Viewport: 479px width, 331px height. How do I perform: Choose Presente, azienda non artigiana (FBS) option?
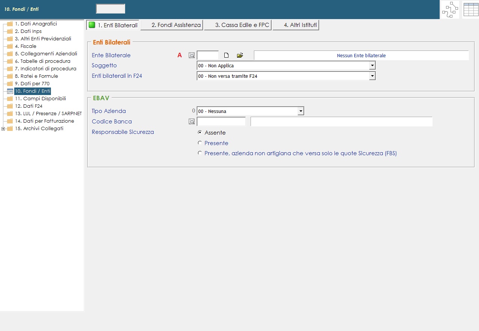200,153
